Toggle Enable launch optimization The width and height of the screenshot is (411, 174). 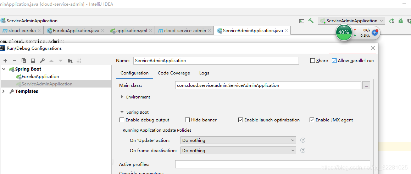pos(240,120)
